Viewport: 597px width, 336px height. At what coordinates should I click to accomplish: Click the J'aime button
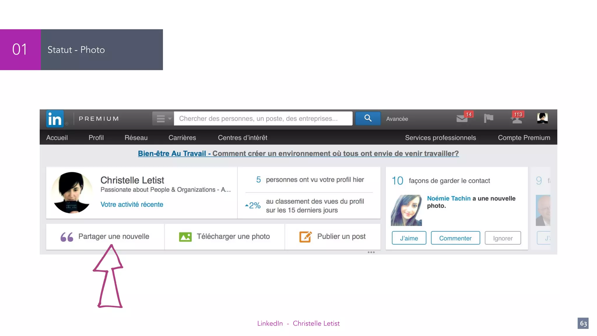409,238
